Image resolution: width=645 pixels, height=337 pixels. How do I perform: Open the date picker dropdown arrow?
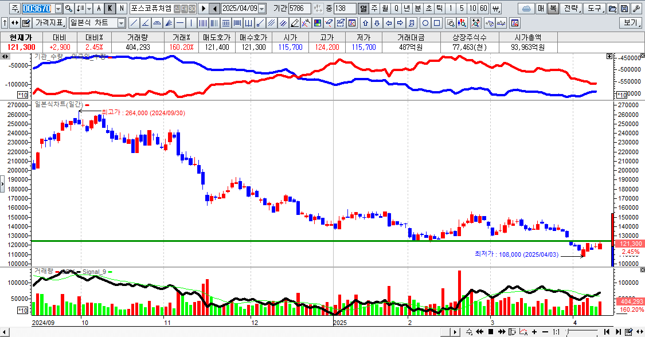261,9
